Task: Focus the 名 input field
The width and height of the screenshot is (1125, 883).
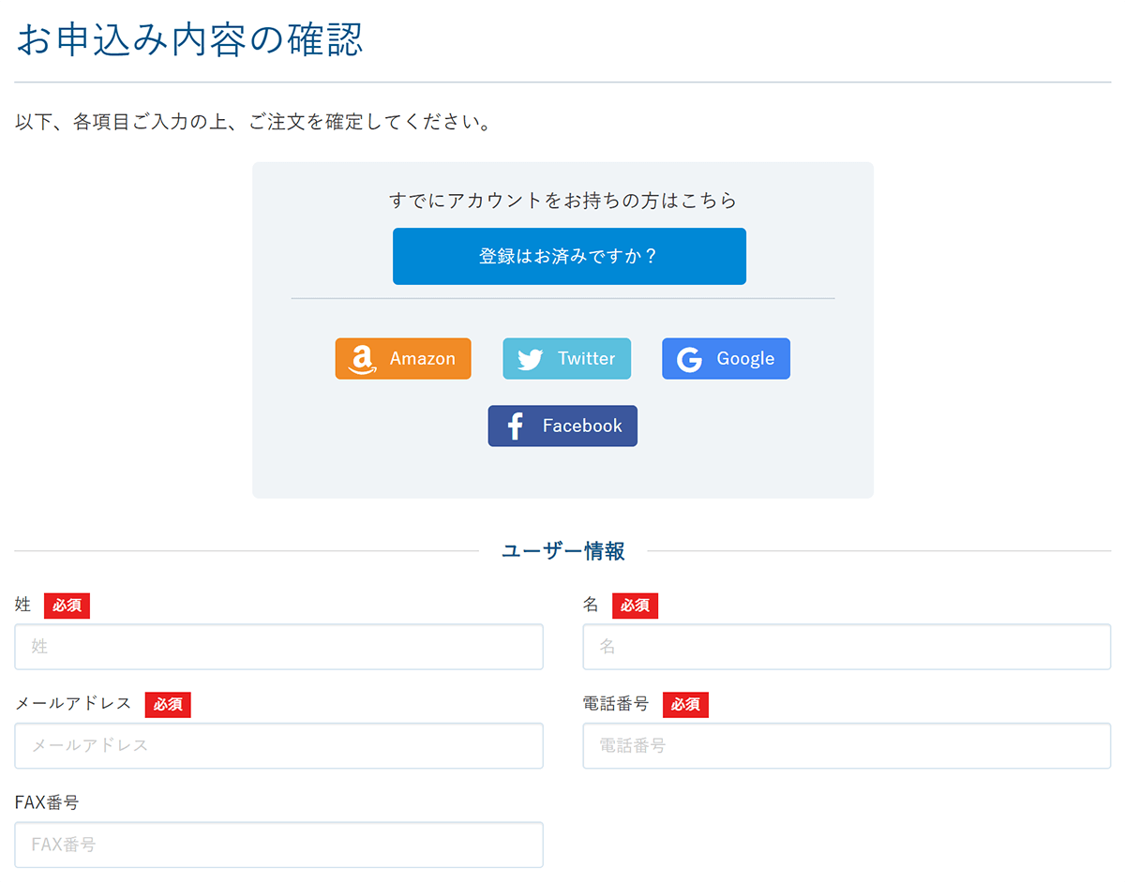Action: pyautogui.click(x=847, y=647)
